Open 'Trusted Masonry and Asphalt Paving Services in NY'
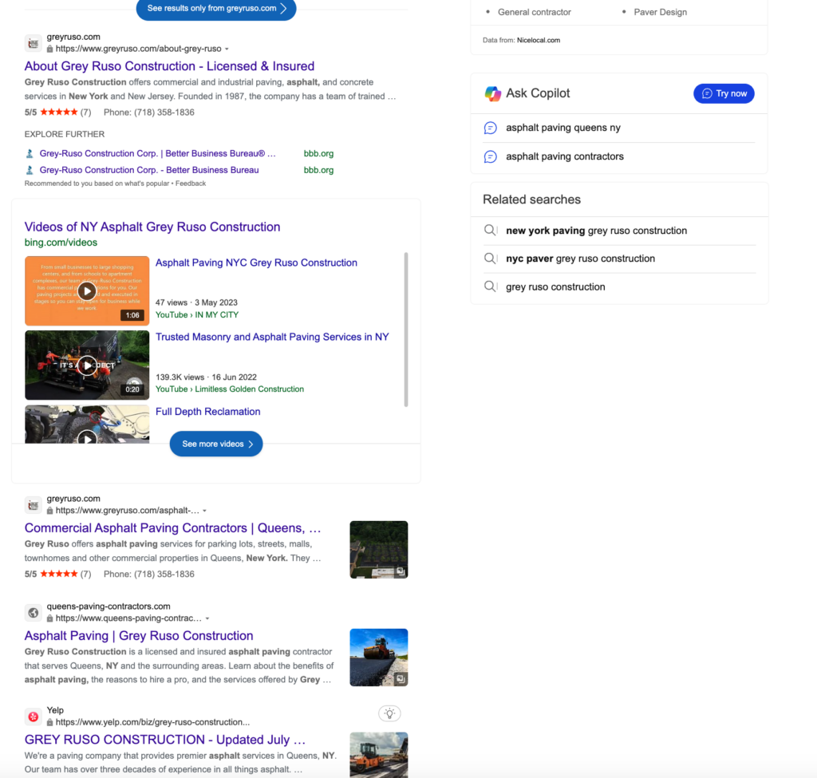817x778 pixels. [x=272, y=338]
